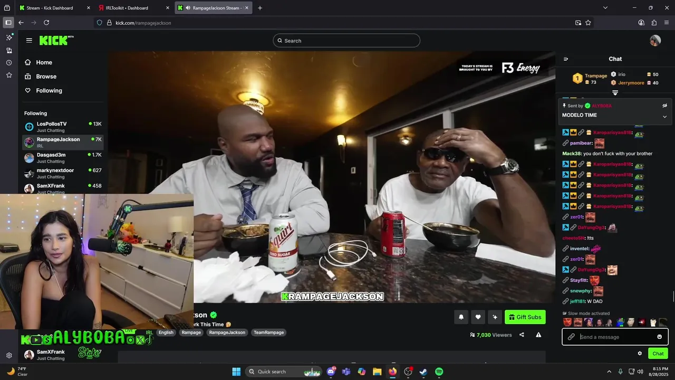
Task: Click the taskbar Quick search box
Action: [x=285, y=372]
